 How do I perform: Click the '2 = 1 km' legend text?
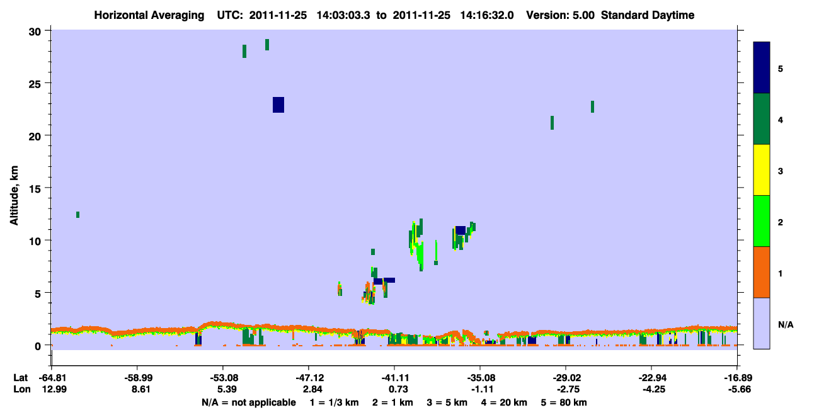pos(392,402)
